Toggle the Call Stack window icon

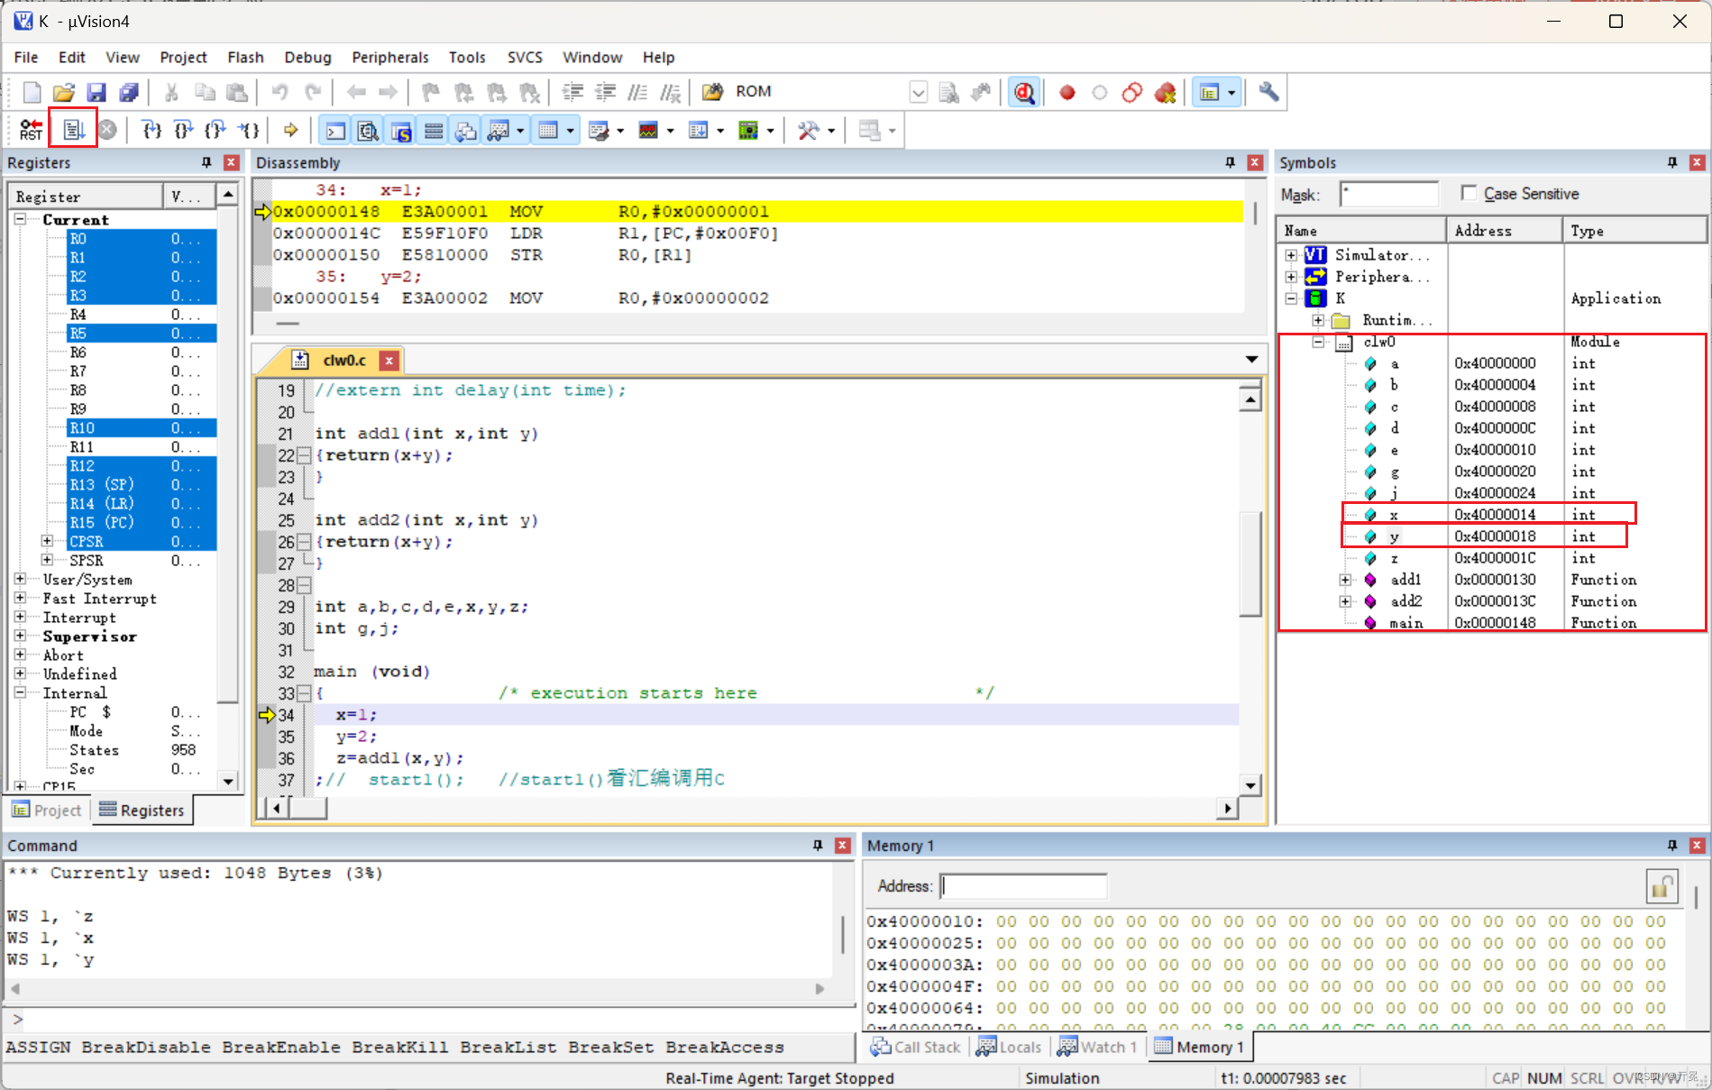[466, 131]
